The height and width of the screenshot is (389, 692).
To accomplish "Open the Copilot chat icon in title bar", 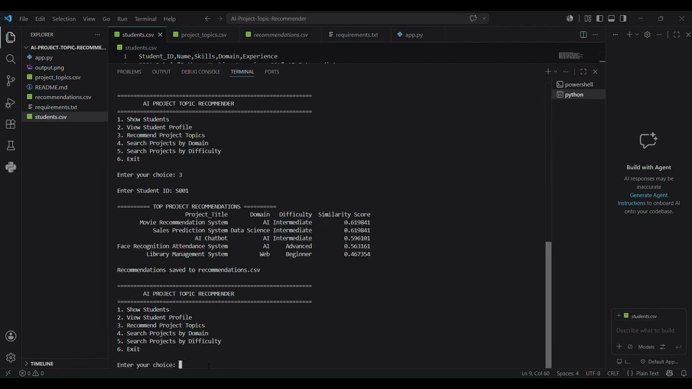I will [x=473, y=18].
